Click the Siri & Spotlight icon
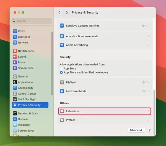This screenshot has height=146, width=166. [x=15, y=99]
